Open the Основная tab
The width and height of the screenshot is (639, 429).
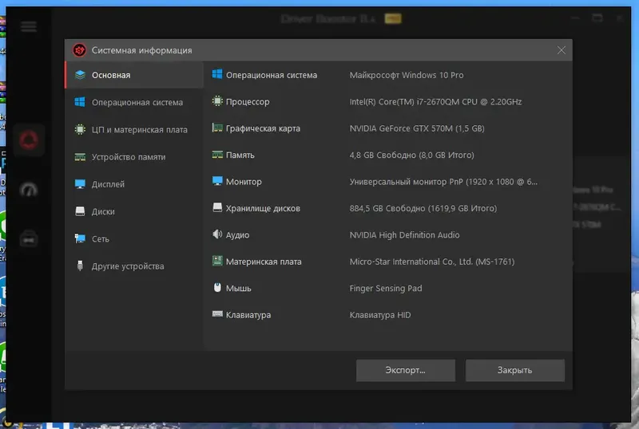(x=134, y=75)
